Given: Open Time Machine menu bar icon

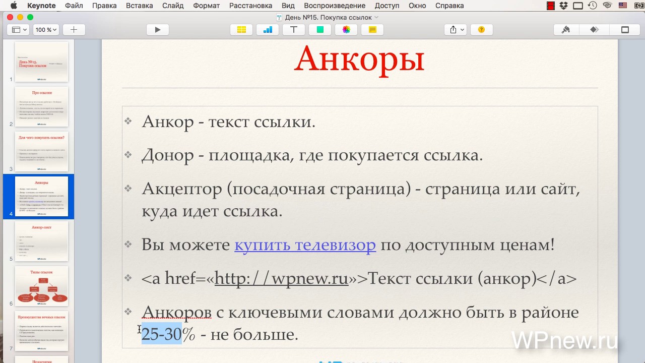Looking at the screenshot, I should coord(593,6).
